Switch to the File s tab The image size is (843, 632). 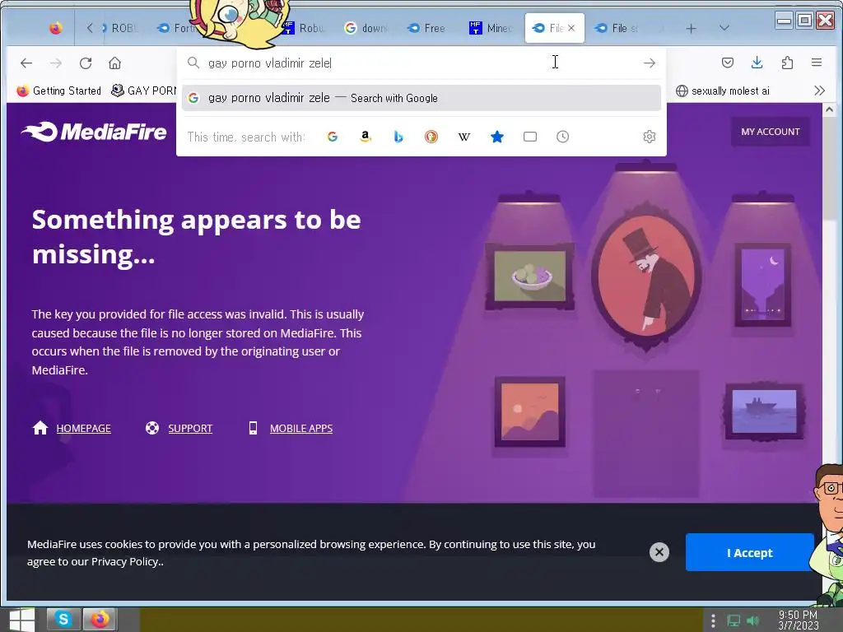coord(618,28)
